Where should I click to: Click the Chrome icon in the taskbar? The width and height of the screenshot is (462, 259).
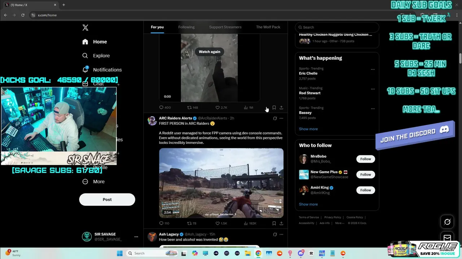point(258,253)
